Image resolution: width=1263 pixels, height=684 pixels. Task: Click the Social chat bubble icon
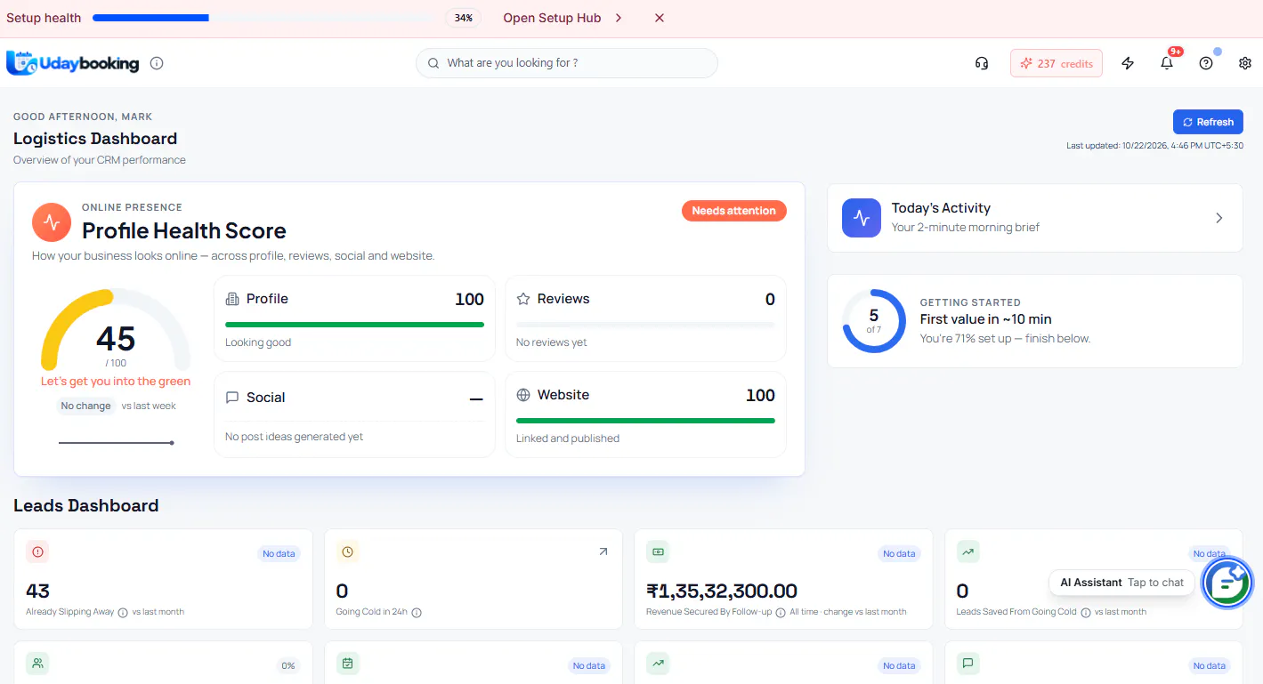[x=232, y=398]
